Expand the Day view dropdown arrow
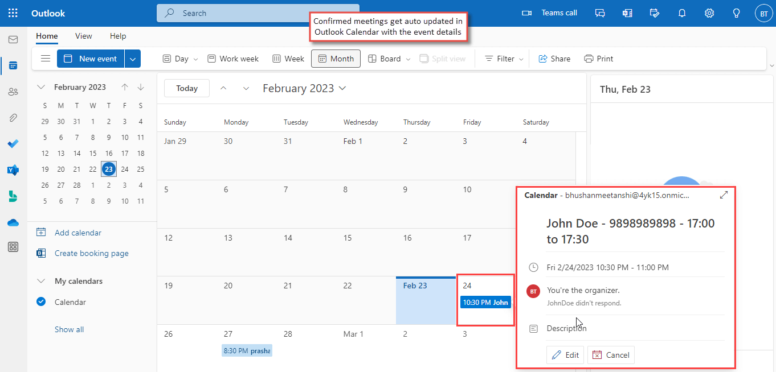This screenshot has width=776, height=372. (x=196, y=59)
